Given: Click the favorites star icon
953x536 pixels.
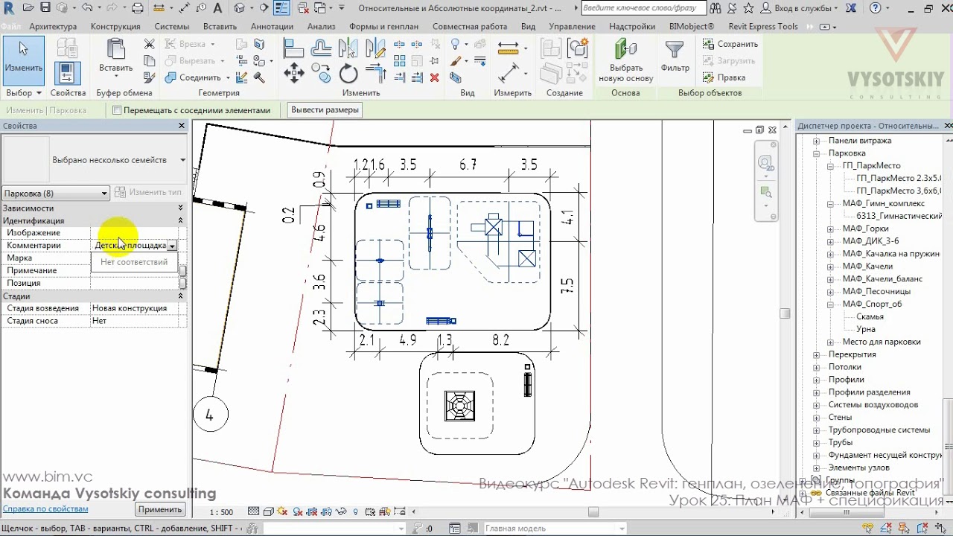Looking at the screenshot, I should click(x=748, y=8).
